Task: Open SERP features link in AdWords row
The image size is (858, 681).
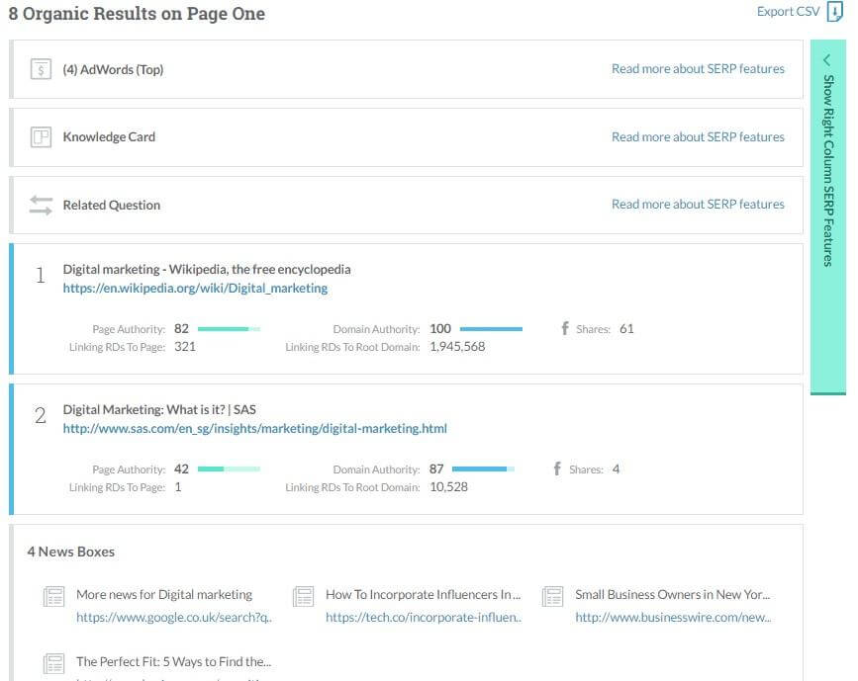Action: [698, 69]
